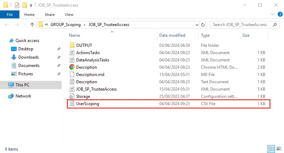Open GROUP_Scoping breadcrumb subfolder arrow
The height and width of the screenshot is (153, 284).
pyautogui.click(x=85, y=25)
